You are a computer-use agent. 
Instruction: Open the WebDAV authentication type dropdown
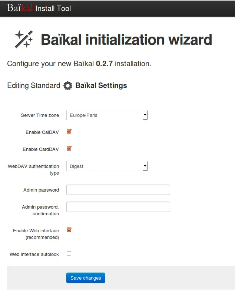107,166
